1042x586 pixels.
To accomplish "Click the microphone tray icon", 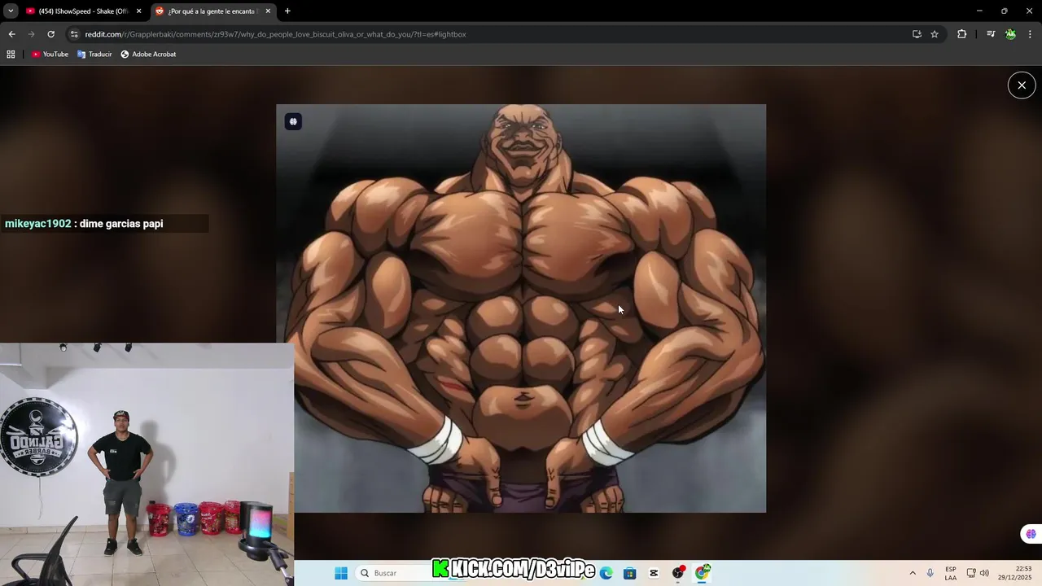I will [x=930, y=573].
